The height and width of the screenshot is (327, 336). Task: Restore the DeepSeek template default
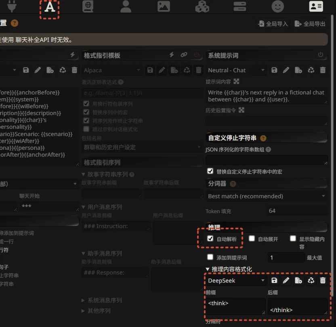(x=311, y=281)
